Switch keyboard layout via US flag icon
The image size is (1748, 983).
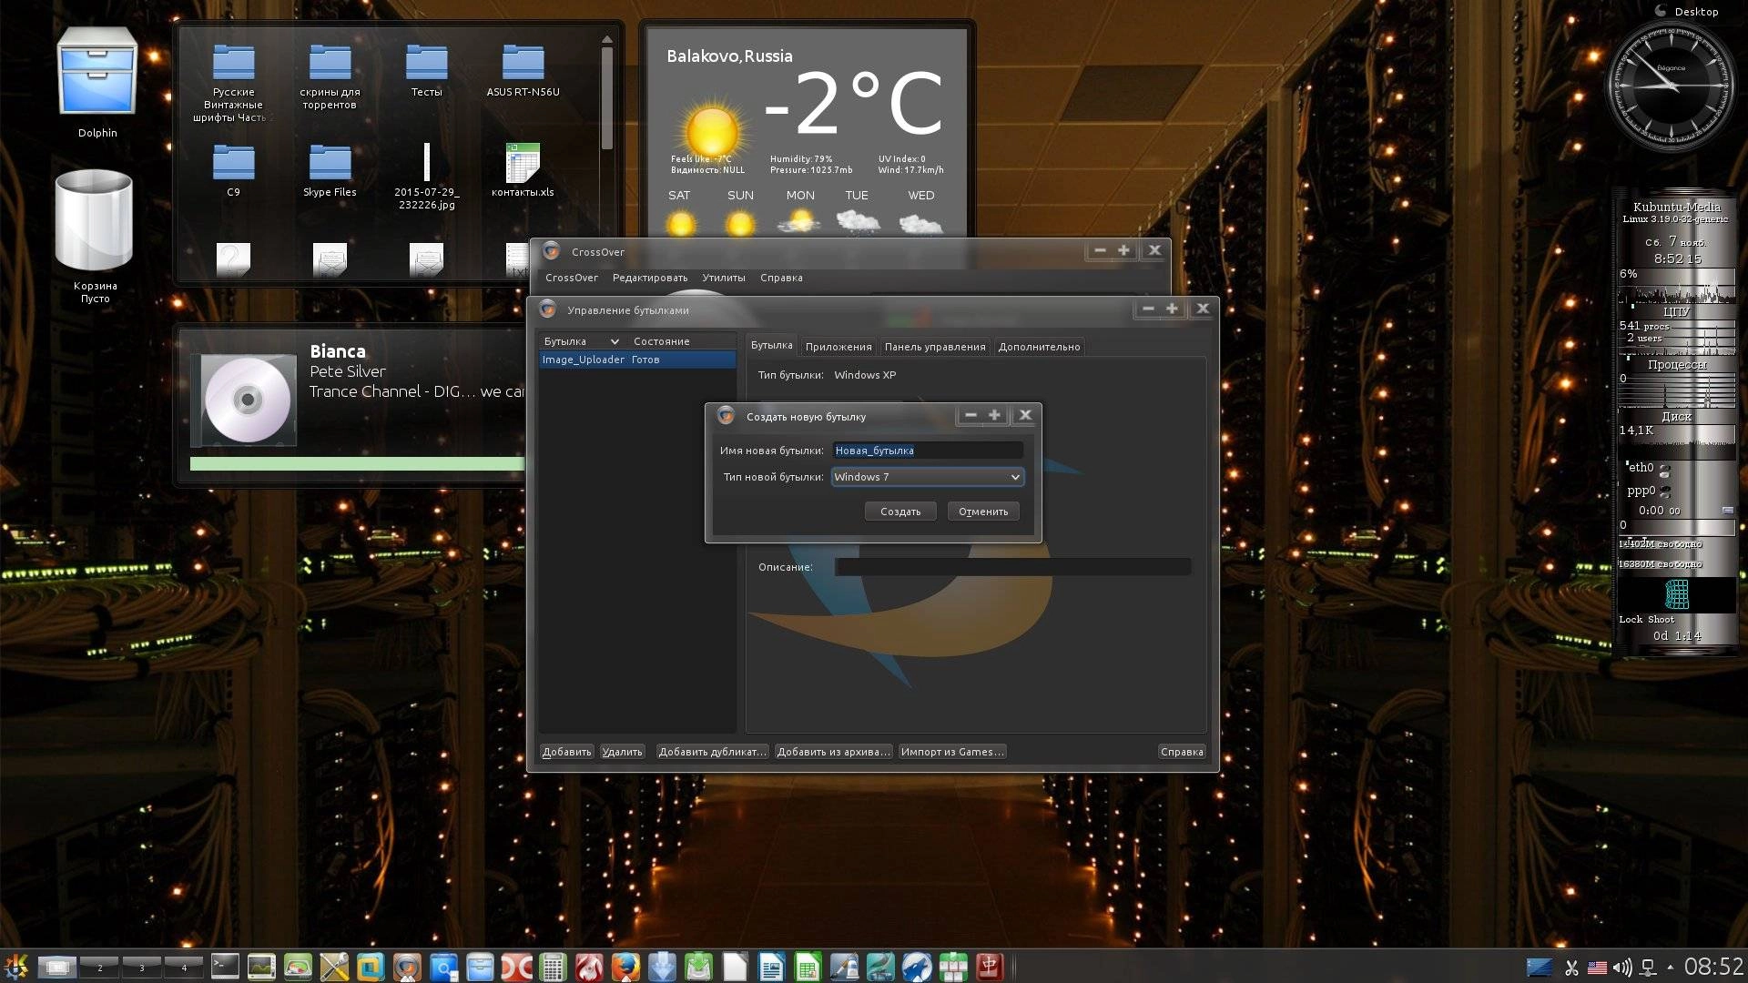(1597, 968)
